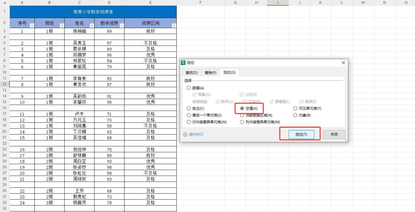Click the green S icon in dialog title
The image size is (415, 212).
[x=183, y=62]
